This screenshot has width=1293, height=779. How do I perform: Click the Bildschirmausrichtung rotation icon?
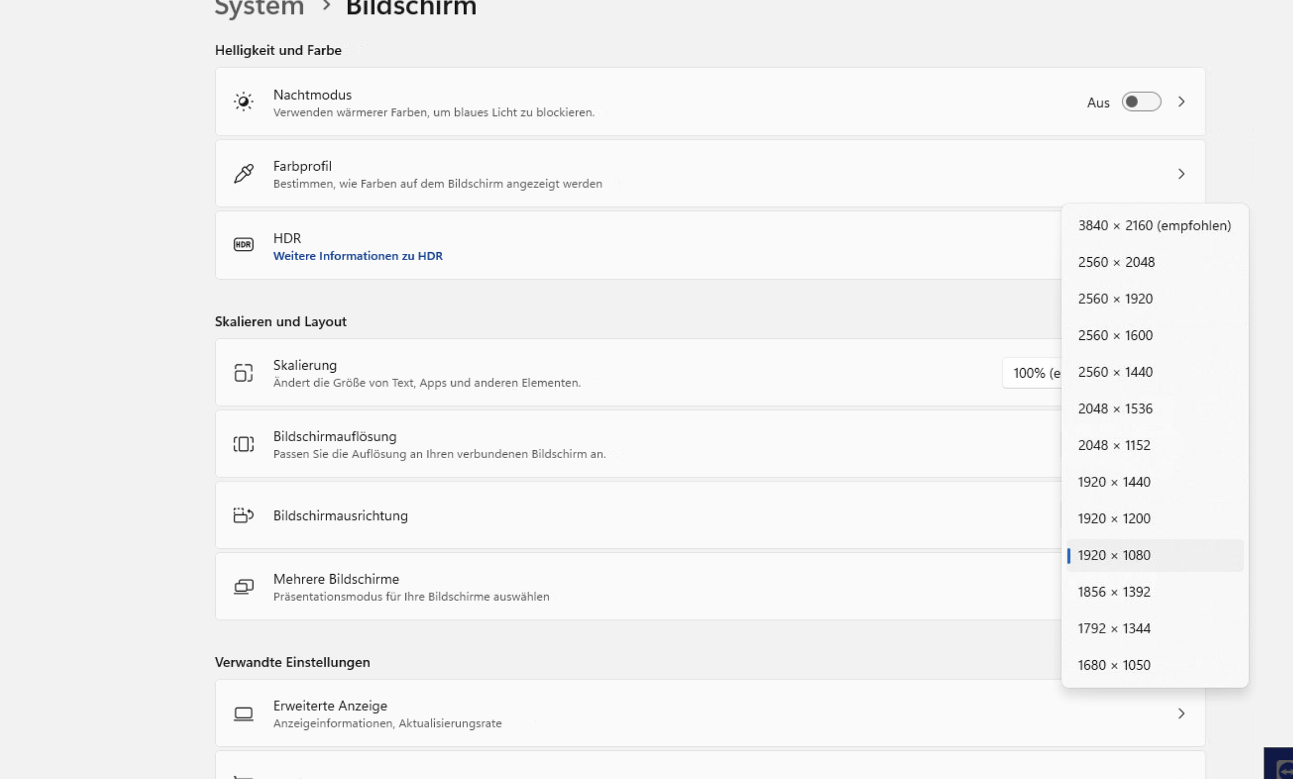click(x=243, y=516)
